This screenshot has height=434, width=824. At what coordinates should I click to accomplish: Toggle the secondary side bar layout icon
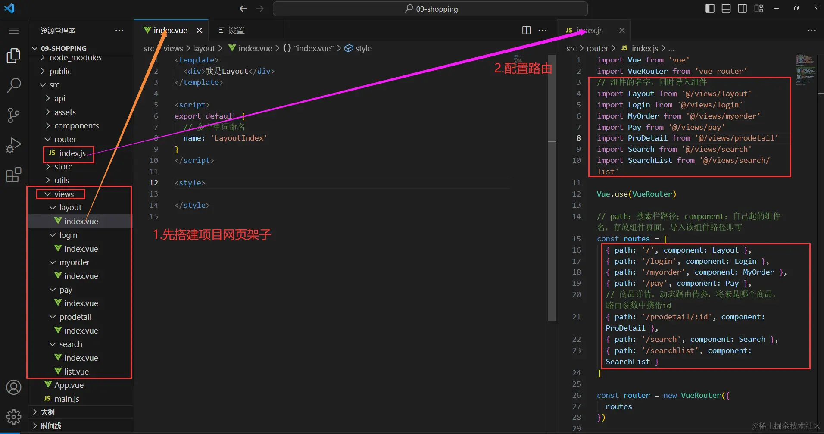743,9
